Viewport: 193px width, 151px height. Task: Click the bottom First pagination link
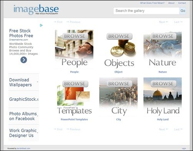tap(58, 129)
